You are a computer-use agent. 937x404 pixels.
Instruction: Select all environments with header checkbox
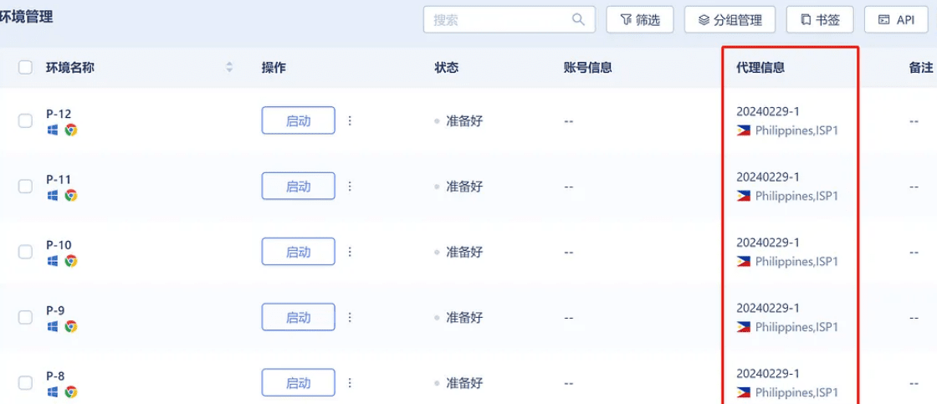click(x=25, y=67)
